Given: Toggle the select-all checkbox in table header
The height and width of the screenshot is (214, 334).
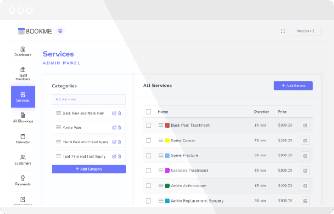Looking at the screenshot, I should point(149,111).
